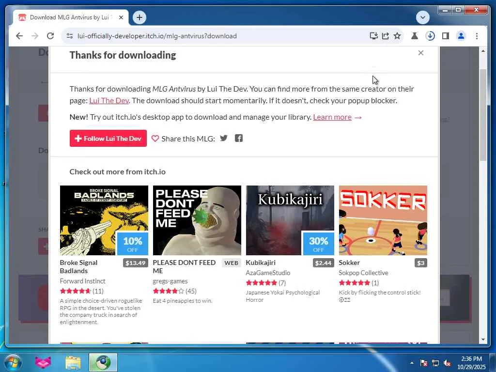This screenshot has width=496, height=372.
Task: Click the network tray icon
Action: [x=435, y=363]
